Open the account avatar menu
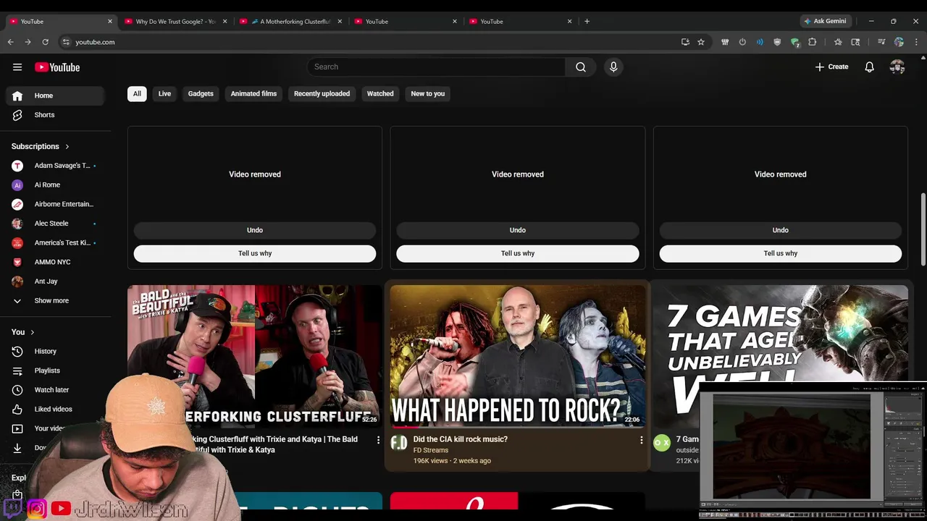The width and height of the screenshot is (927, 521). tap(897, 67)
